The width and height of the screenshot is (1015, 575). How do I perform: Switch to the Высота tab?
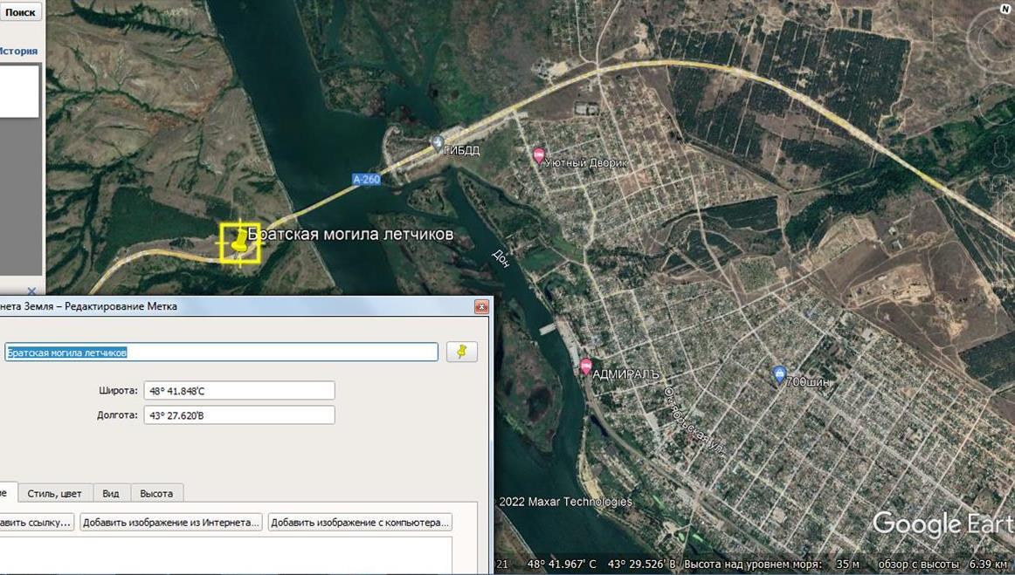point(156,493)
